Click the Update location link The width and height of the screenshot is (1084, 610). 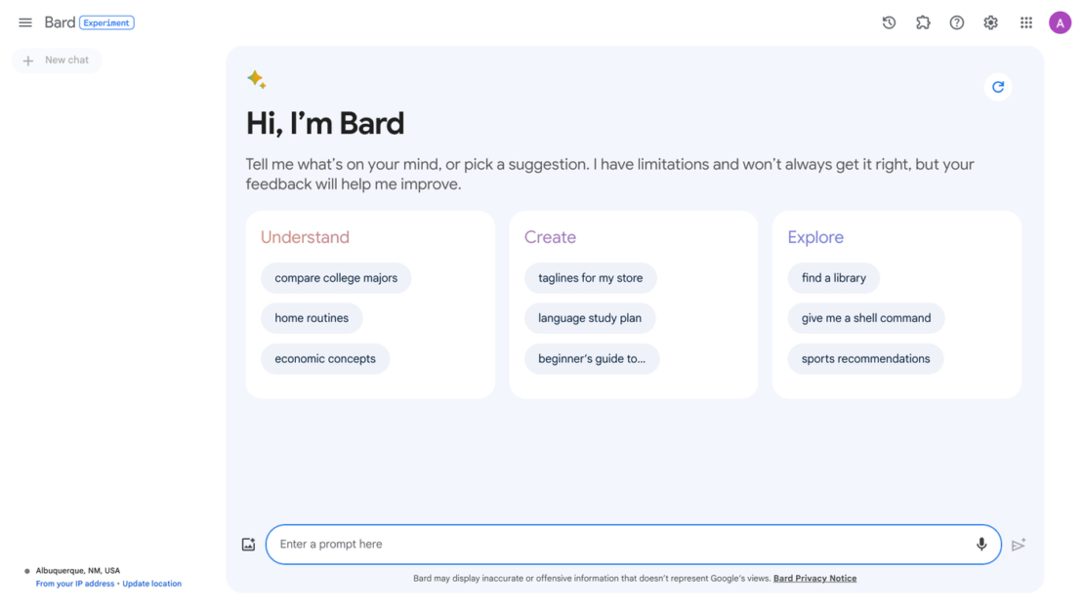tap(151, 583)
